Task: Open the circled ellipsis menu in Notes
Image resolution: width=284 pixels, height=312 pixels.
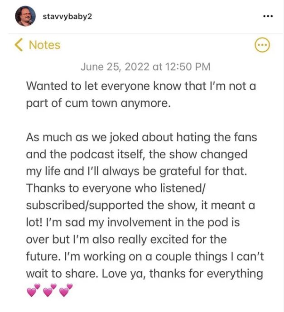Action: click(x=263, y=45)
